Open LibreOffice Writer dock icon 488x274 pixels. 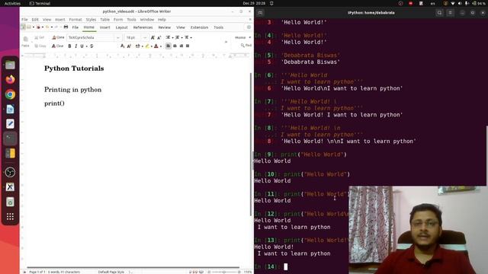(10, 109)
